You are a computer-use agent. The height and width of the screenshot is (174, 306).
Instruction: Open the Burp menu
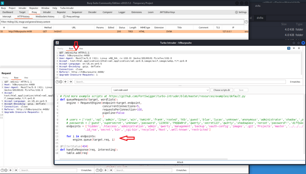pos(3,8)
